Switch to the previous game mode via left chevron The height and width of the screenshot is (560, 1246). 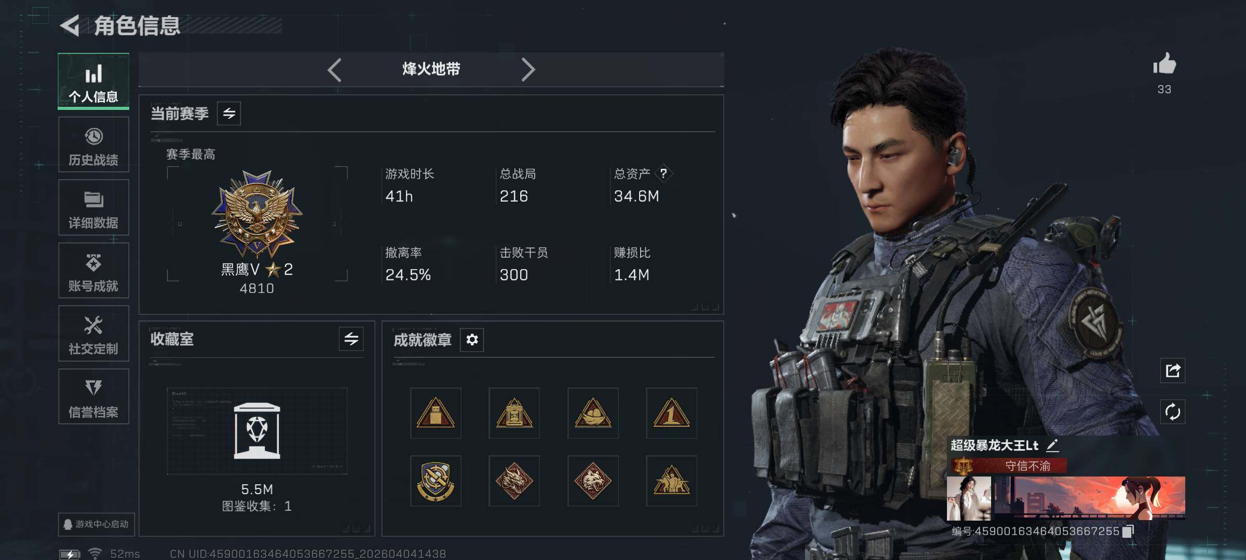(x=335, y=69)
